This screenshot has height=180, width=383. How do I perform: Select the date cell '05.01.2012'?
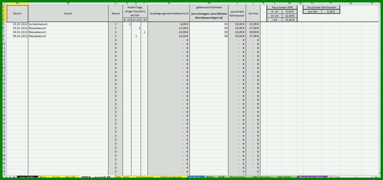[x=17, y=36]
